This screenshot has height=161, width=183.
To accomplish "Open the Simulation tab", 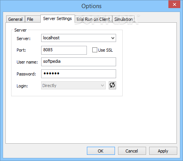I will (123, 19).
